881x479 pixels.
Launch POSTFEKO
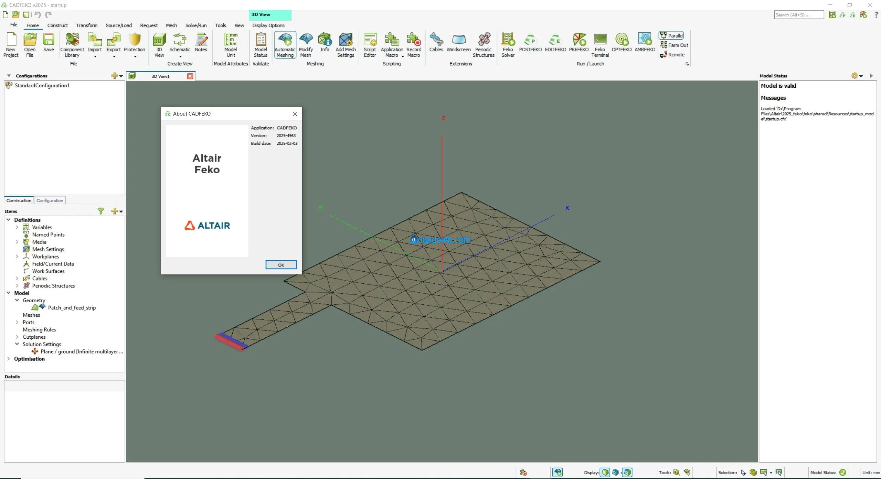tap(530, 43)
